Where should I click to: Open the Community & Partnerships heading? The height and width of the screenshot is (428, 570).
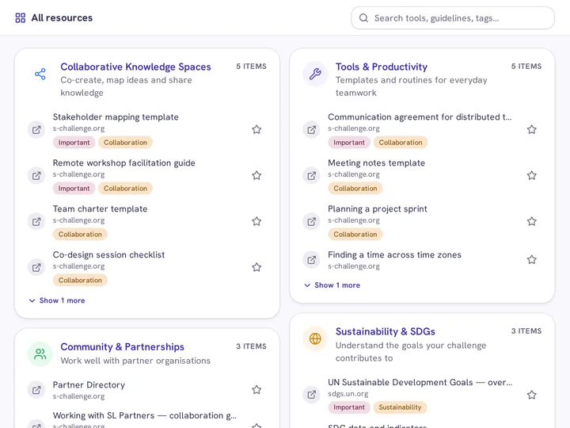(x=122, y=347)
